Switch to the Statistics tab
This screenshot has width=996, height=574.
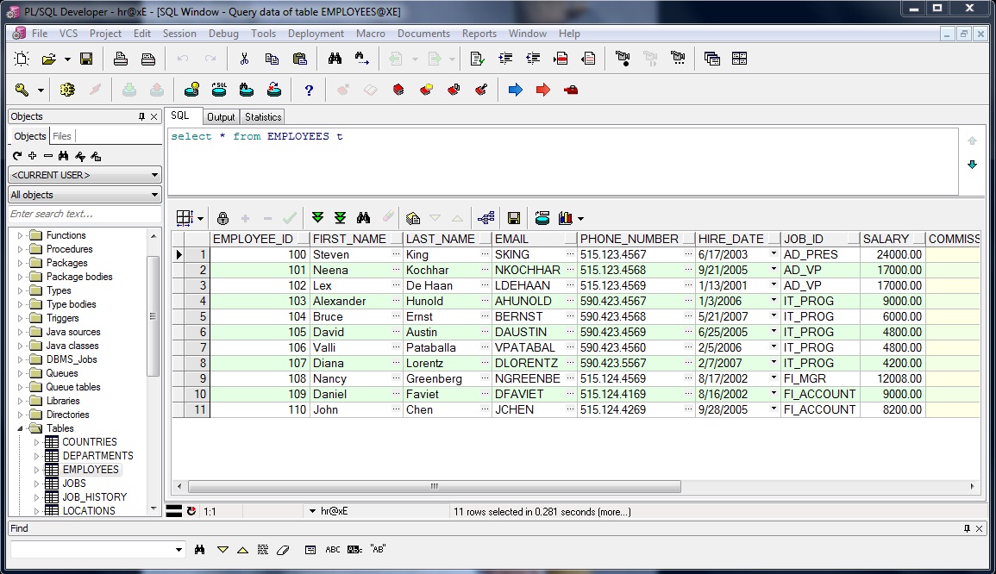pos(263,116)
